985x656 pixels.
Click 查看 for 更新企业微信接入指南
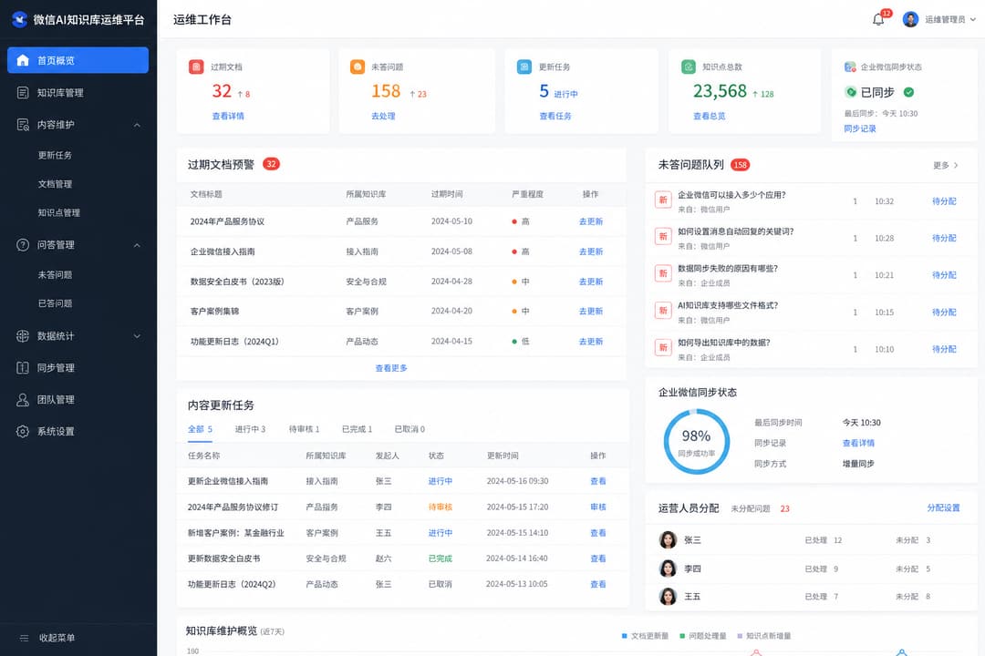[598, 481]
